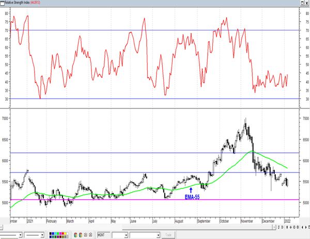Click the MGNT ticker symbol field
This screenshot has height=239, width=310.
pyautogui.click(x=104, y=235)
